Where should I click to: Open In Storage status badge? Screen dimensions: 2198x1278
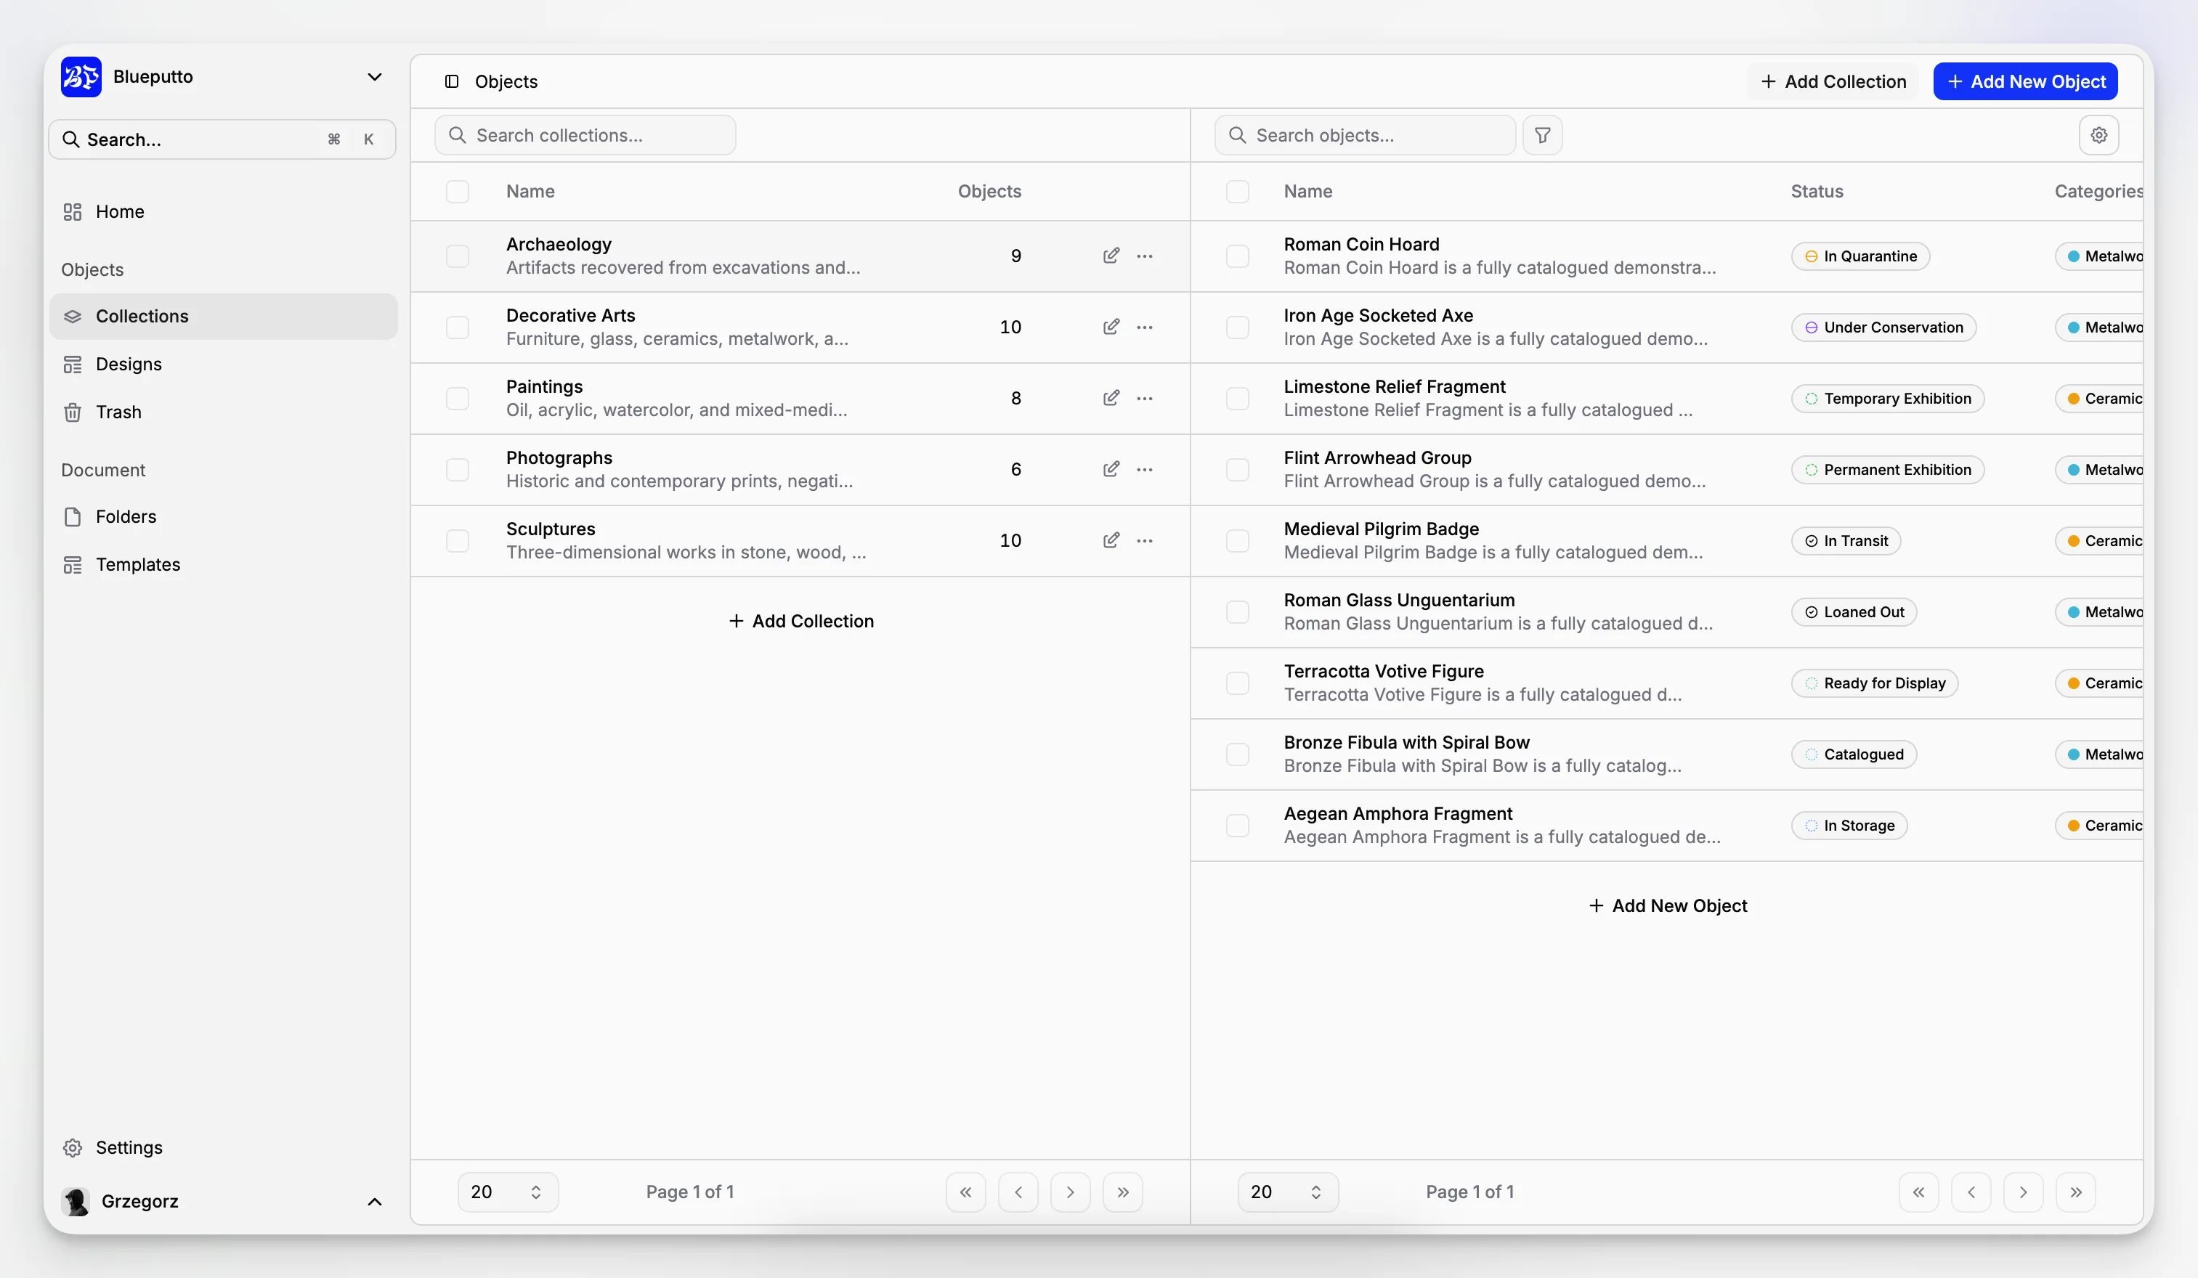tap(1849, 825)
